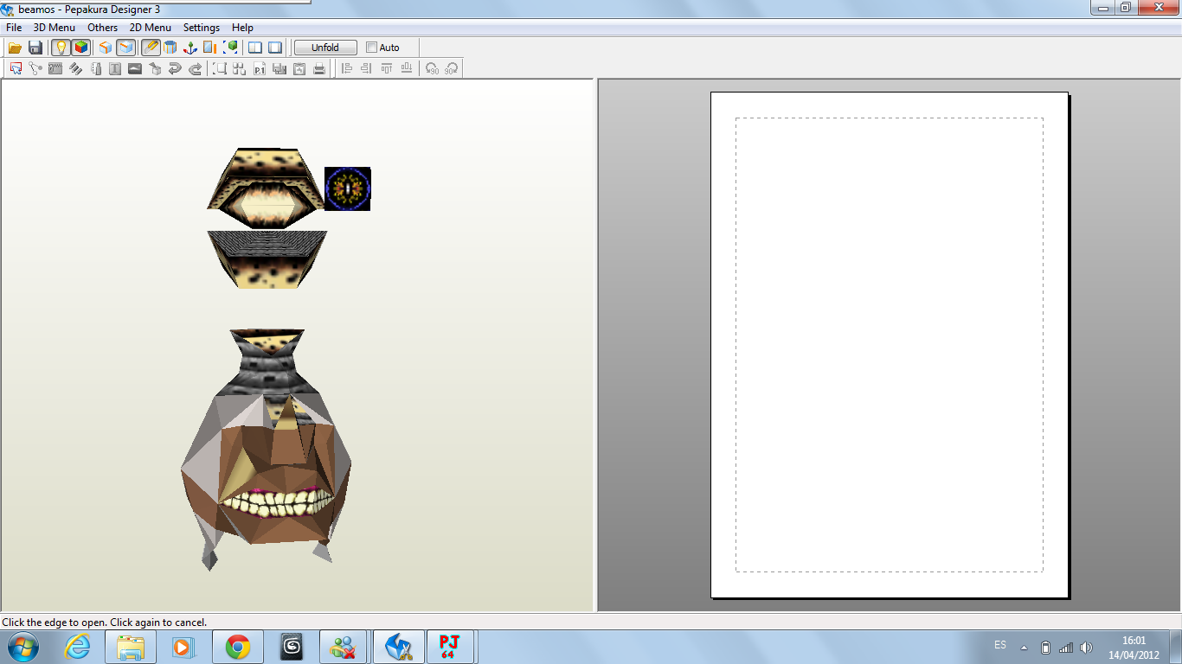
Task: Click the blue panel with orange bar icon
Action: click(x=210, y=48)
